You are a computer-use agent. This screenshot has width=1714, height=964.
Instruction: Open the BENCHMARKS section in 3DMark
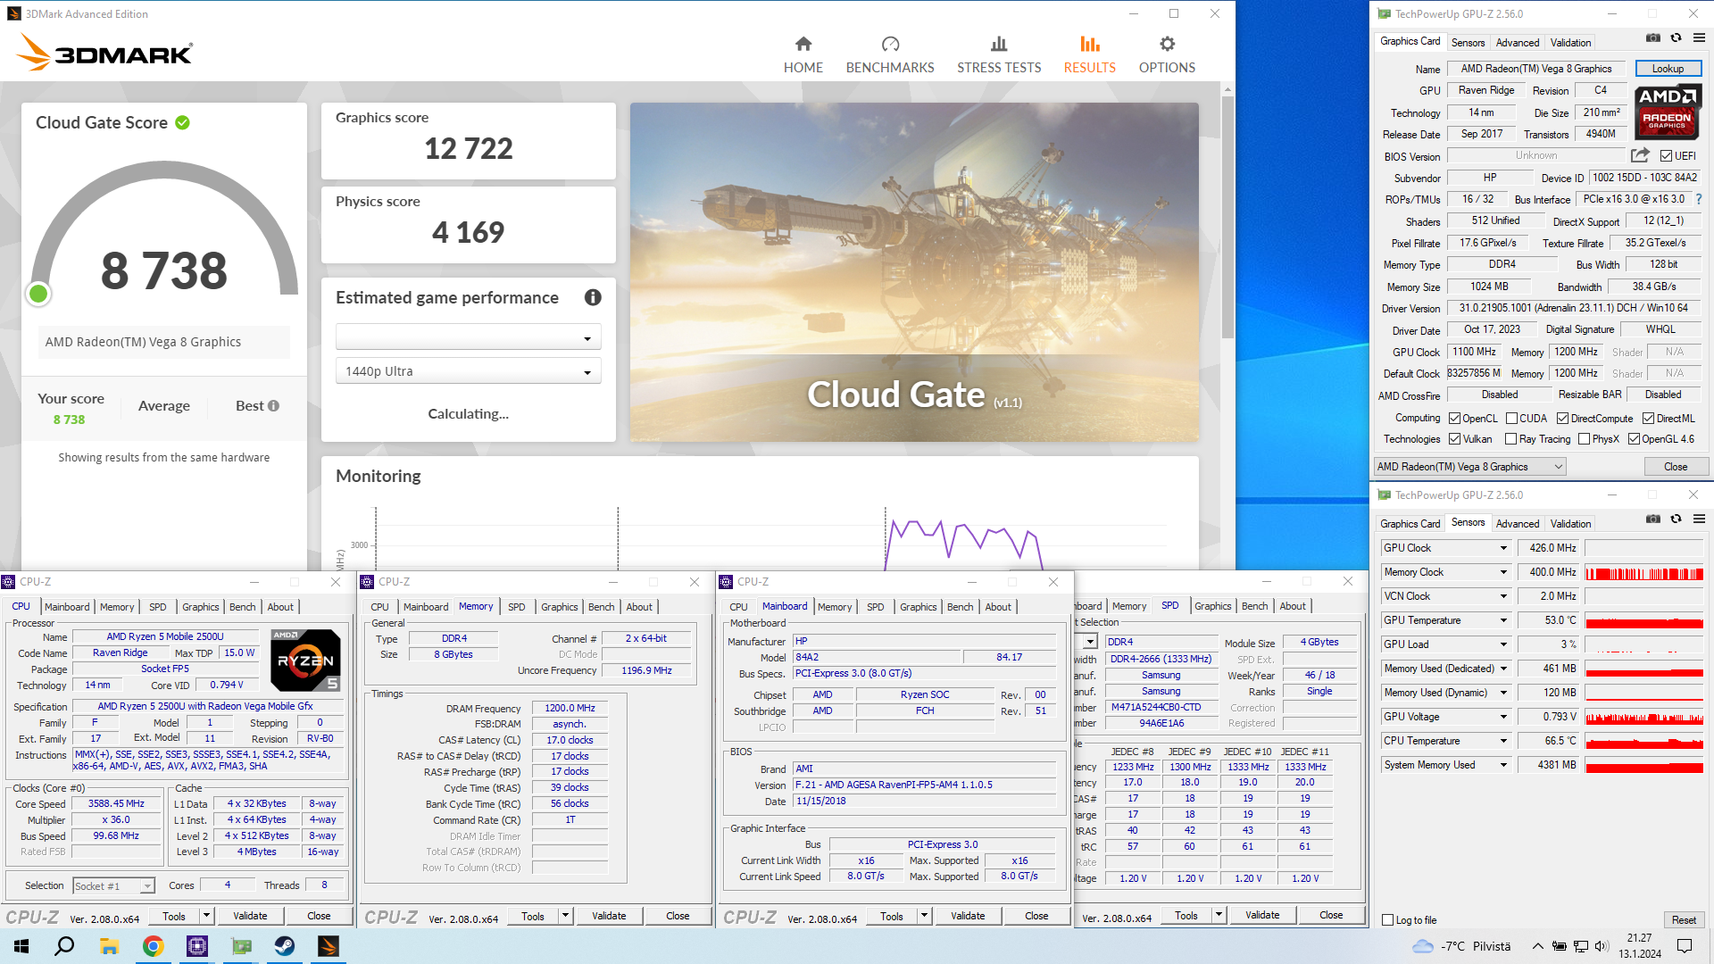click(x=890, y=55)
